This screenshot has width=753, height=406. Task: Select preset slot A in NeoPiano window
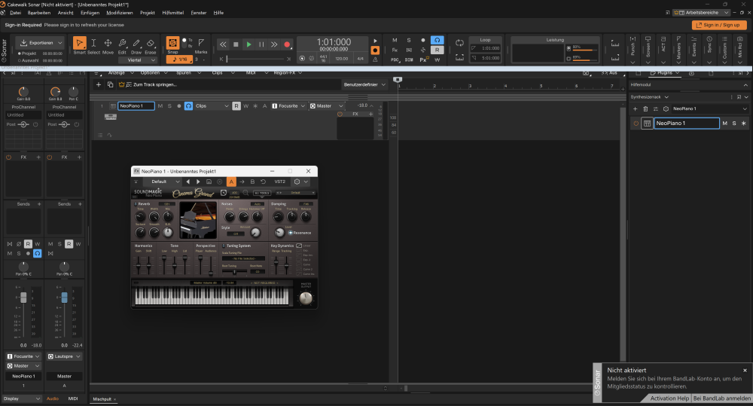(x=231, y=182)
